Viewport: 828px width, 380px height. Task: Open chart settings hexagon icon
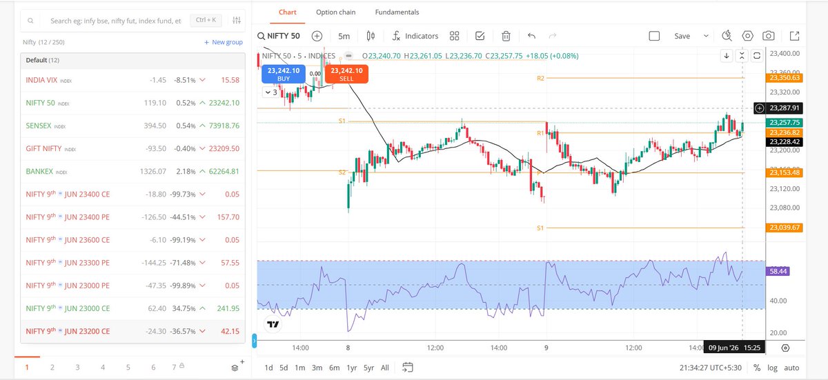coord(747,36)
